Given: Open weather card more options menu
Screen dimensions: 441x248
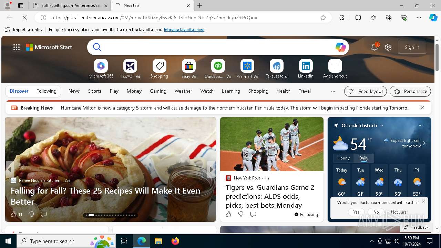Looking at the screenshot, I should (420, 125).
